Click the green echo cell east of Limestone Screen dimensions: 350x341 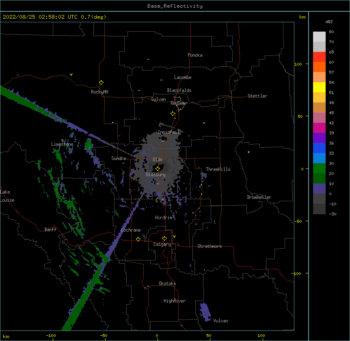point(89,145)
